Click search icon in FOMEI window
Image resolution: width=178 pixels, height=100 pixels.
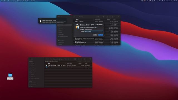click(90, 59)
